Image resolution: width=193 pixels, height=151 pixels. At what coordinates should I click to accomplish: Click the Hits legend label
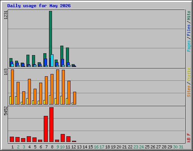pos(189,15)
